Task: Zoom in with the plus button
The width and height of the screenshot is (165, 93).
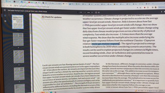Action: [92, 12]
